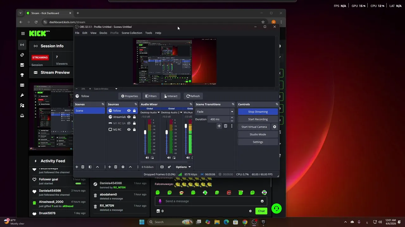Screen dimensions: 405x227
Task: Open source properties gear in Sources dock
Action: (x=123, y=167)
